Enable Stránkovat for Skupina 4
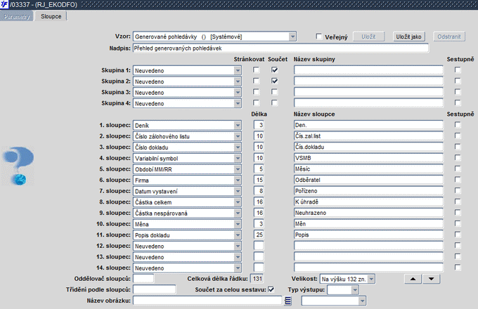478x309 pixels. (256, 103)
